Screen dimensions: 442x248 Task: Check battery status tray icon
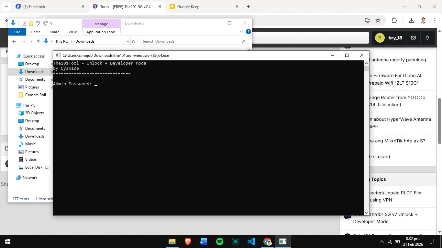[398, 242]
